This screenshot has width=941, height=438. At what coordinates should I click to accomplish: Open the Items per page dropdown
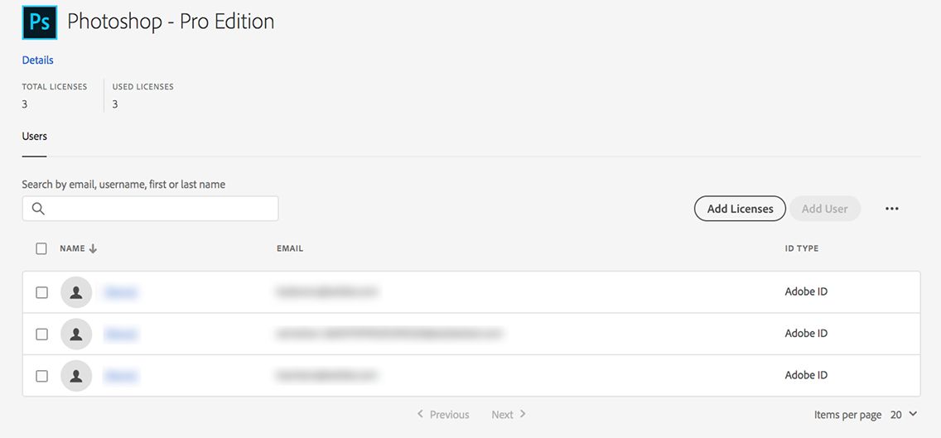(904, 414)
